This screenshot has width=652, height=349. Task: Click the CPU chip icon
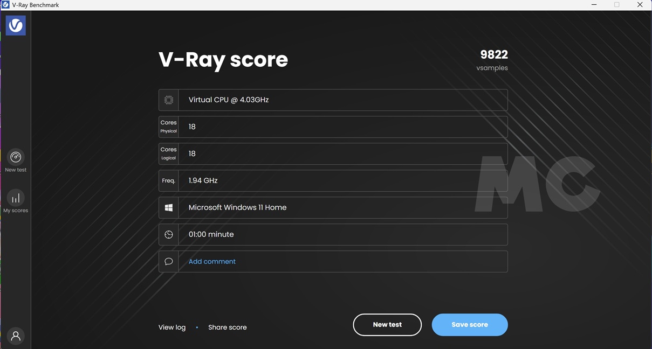click(169, 100)
